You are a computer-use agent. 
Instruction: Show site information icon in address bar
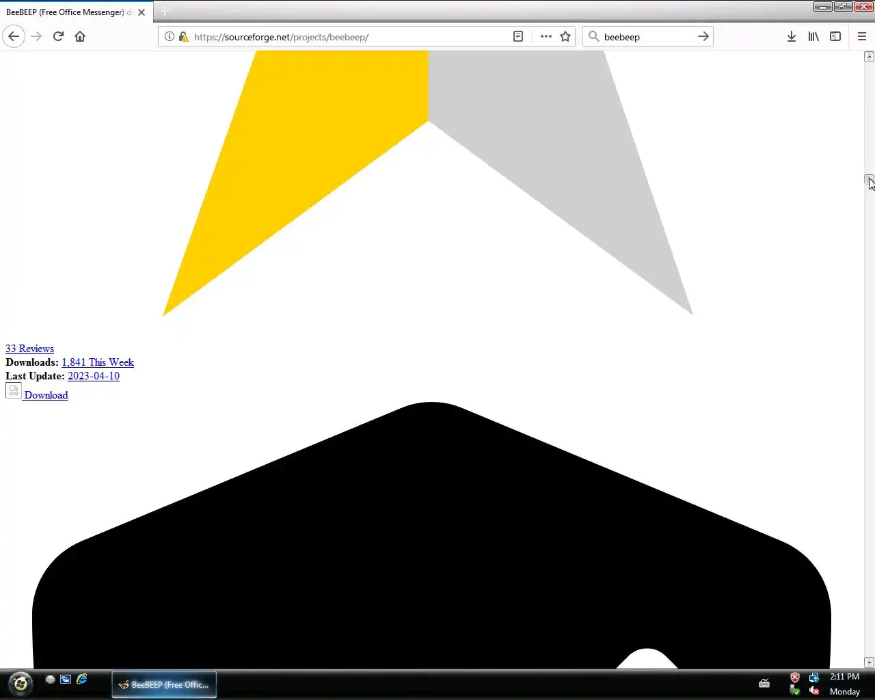(170, 36)
